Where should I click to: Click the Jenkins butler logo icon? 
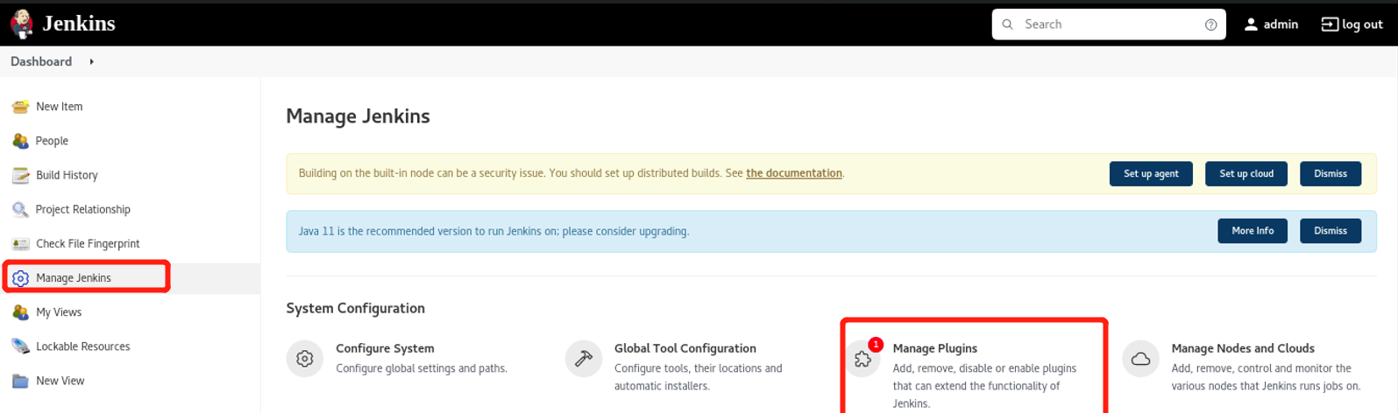click(21, 24)
